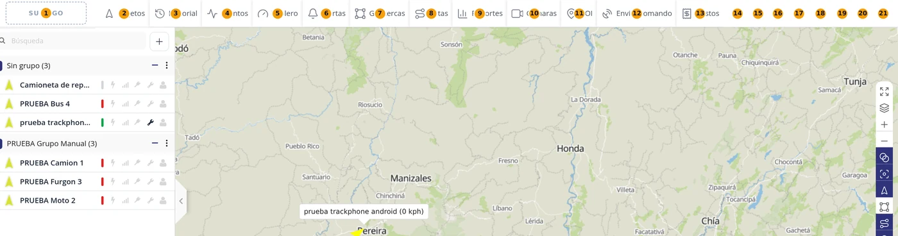The height and width of the screenshot is (236, 898).
Task: Open the Reportes bar chart tab
Action: click(x=480, y=13)
